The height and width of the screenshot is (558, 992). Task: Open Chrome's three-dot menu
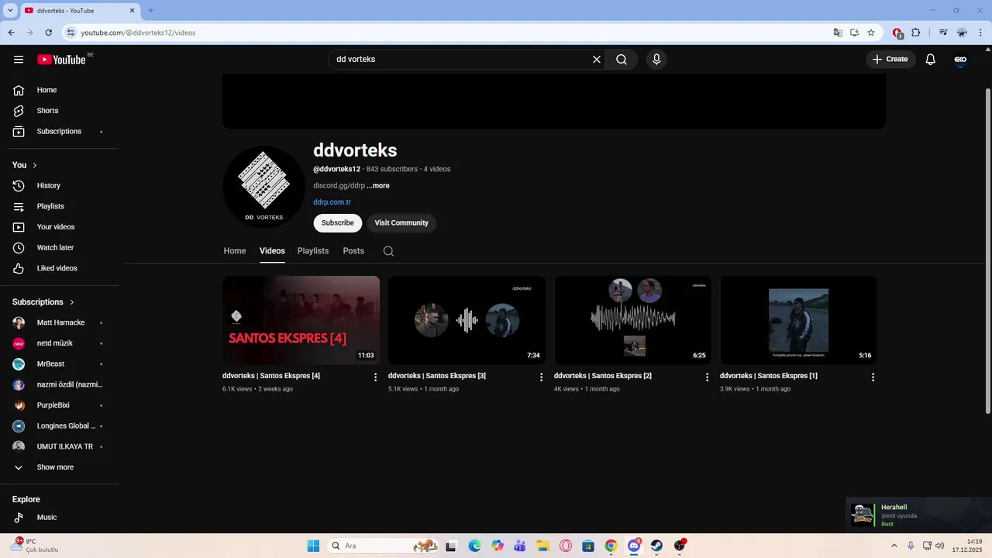[x=980, y=33]
